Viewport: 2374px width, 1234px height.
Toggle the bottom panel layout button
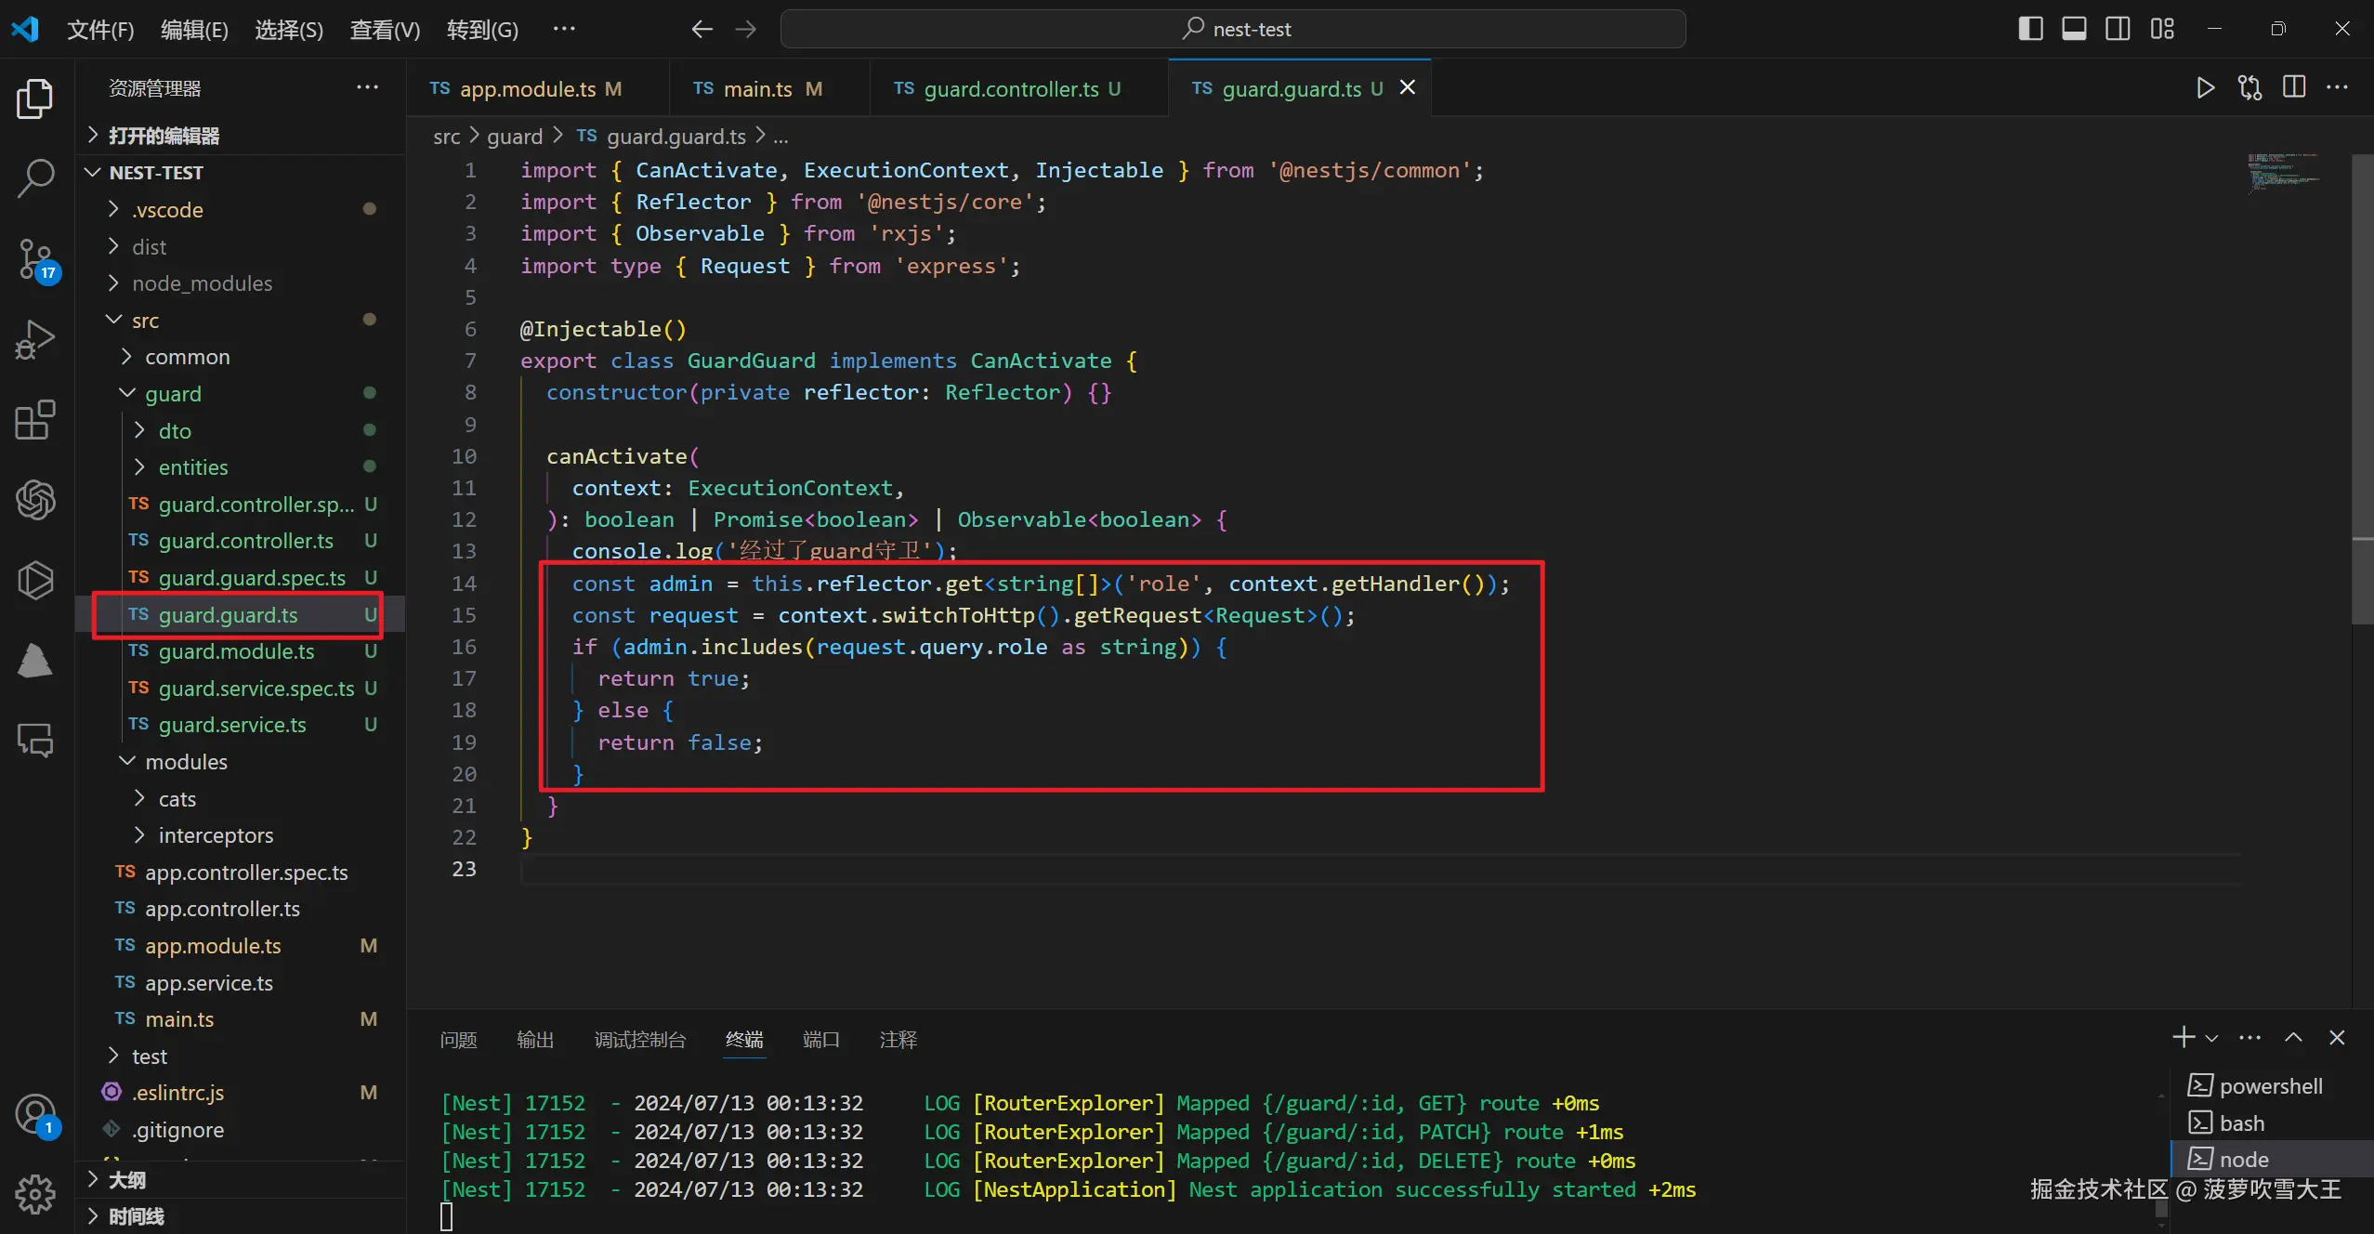tap(2074, 29)
